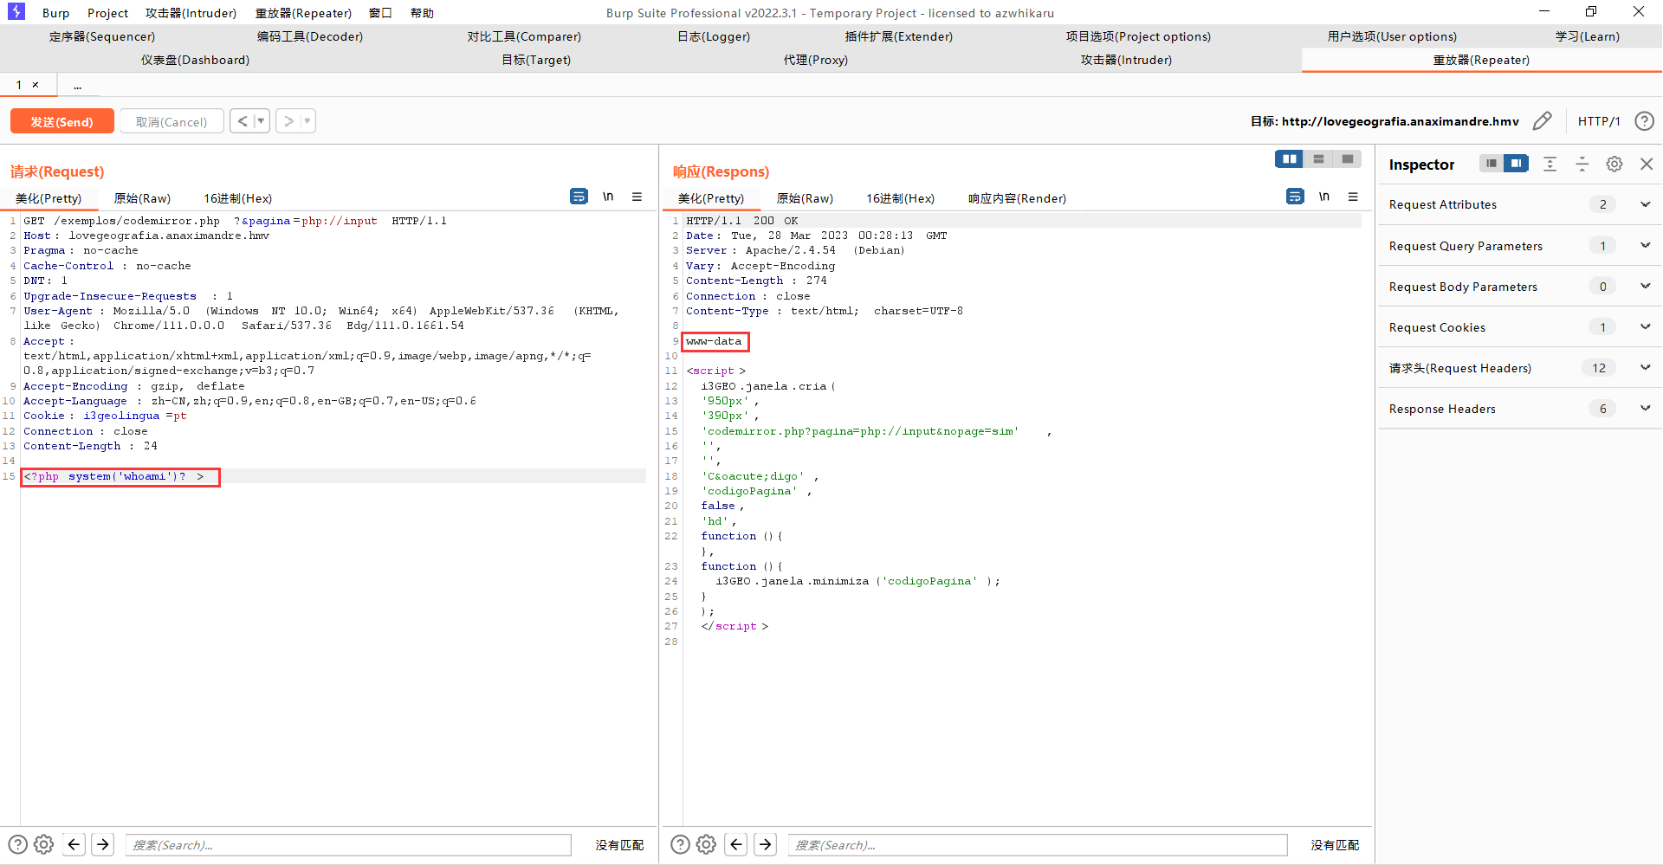Open the Sequencer tab
Screen dimensions: 1663x865
[102, 36]
